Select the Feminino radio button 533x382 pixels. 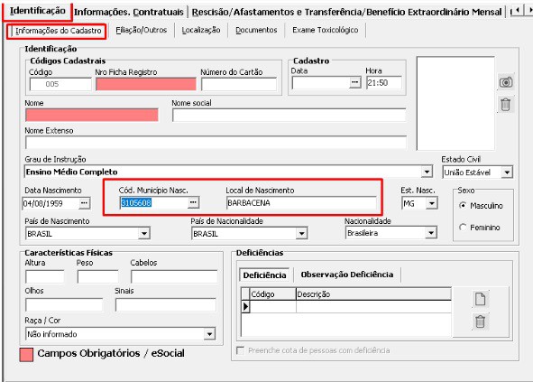click(x=463, y=227)
